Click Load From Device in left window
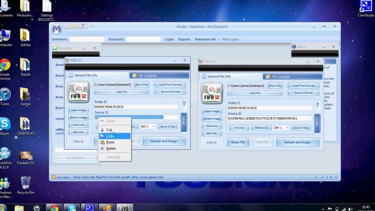 pos(170,85)
